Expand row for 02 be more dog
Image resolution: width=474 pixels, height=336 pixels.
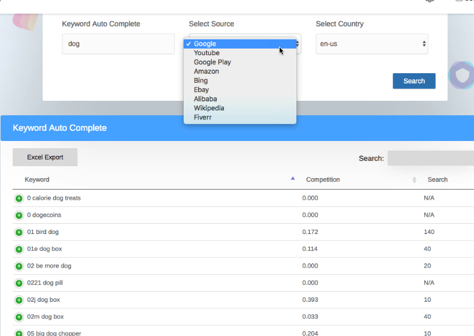tap(19, 266)
